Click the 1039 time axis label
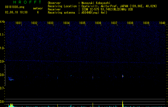The image size is (168, 107). [146, 23]
